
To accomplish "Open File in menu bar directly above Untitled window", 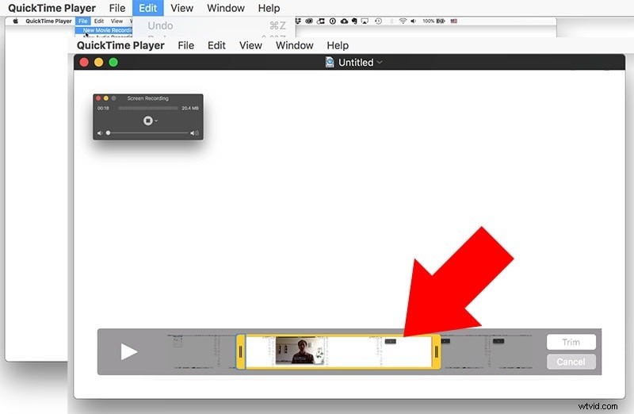I will (x=185, y=45).
